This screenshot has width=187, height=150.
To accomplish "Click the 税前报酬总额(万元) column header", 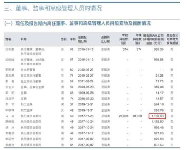I will 153,39.
